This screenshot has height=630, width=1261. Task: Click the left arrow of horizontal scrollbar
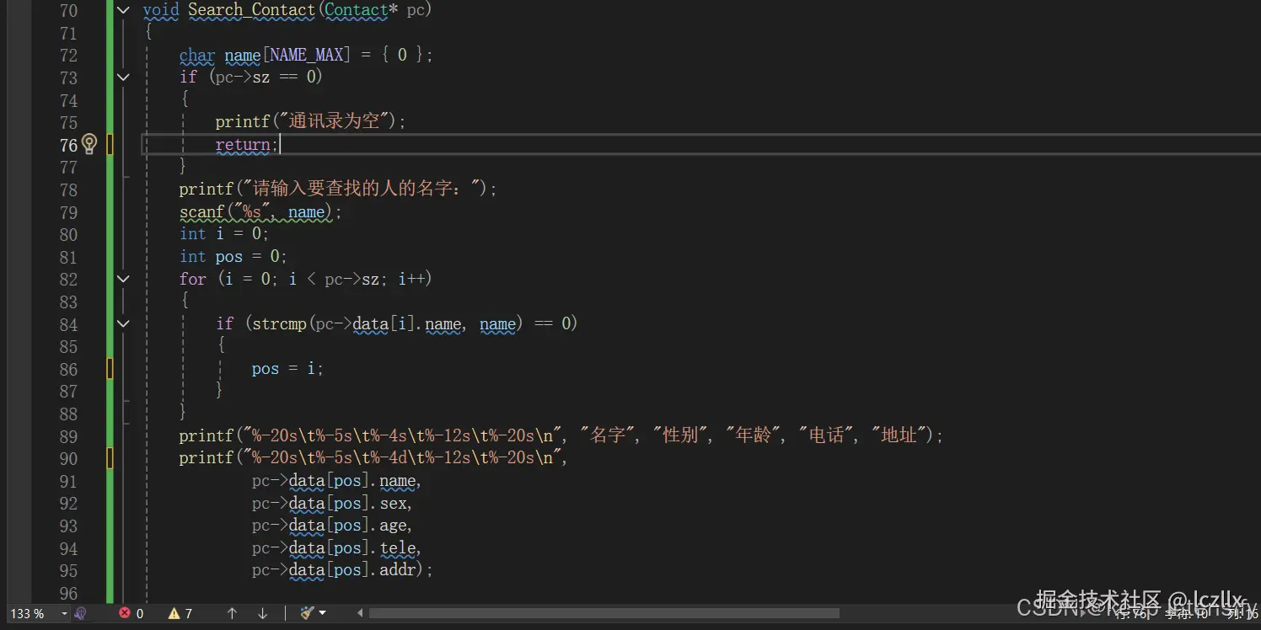coord(361,613)
